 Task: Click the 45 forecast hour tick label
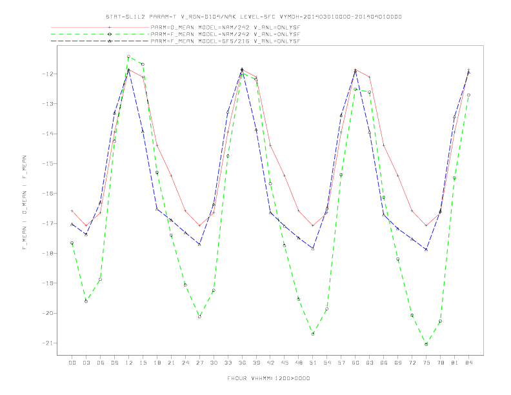pyautogui.click(x=285, y=363)
